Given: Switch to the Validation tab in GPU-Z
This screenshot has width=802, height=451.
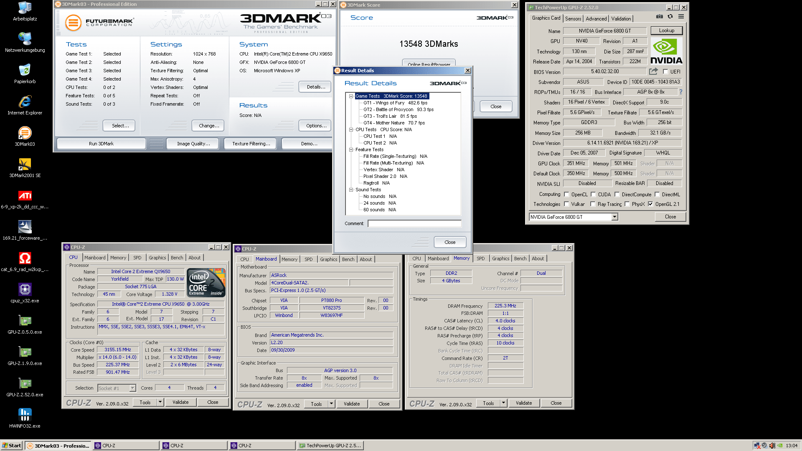Looking at the screenshot, I should (621, 19).
